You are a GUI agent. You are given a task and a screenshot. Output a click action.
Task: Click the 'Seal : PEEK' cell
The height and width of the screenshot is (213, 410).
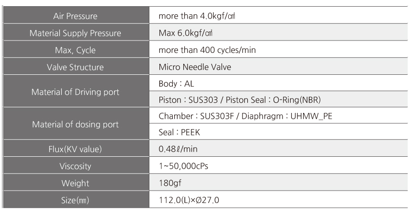[278, 132]
